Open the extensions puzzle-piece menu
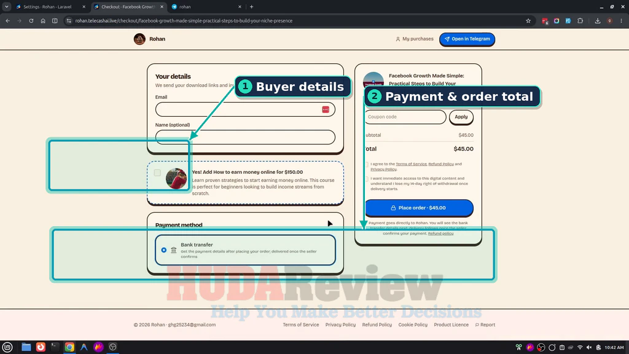Image resolution: width=629 pixels, height=354 pixels. [x=580, y=21]
